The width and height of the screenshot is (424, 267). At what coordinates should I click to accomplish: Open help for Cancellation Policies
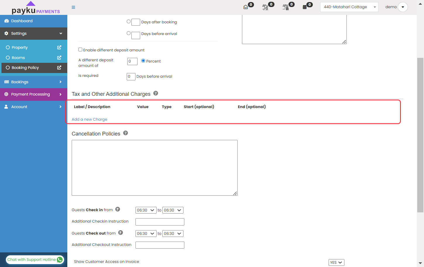pyautogui.click(x=126, y=133)
